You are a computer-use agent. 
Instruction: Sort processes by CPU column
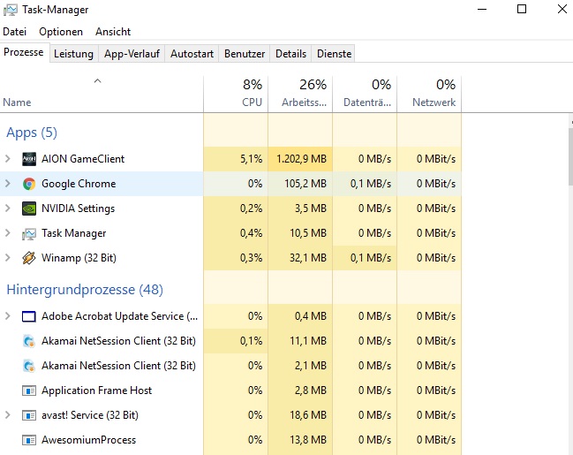coord(236,95)
